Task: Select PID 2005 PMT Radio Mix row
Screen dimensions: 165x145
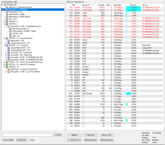Action: pyautogui.click(x=114, y=45)
